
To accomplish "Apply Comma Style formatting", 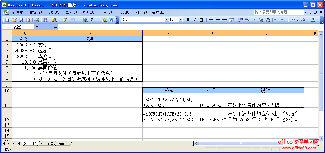I will (x=254, y=20).
